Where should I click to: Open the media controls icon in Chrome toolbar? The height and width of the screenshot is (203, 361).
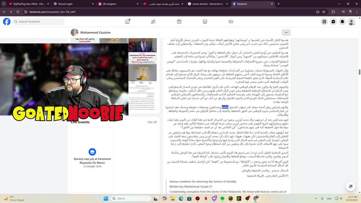click(x=343, y=12)
